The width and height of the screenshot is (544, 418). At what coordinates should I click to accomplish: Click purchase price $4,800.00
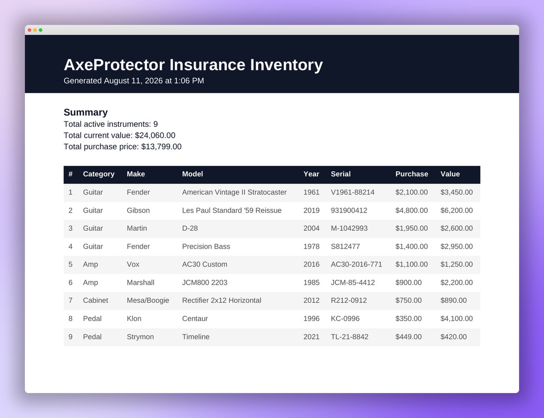tap(412, 210)
